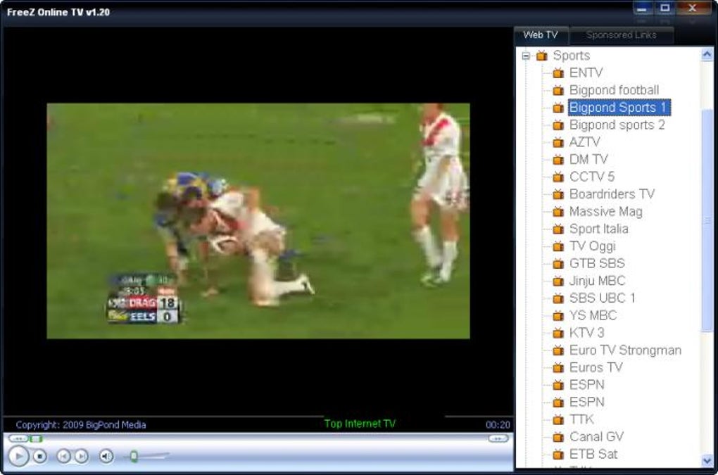Click the Top Internet TV link
The height and width of the screenshot is (475, 718).
[x=360, y=424]
